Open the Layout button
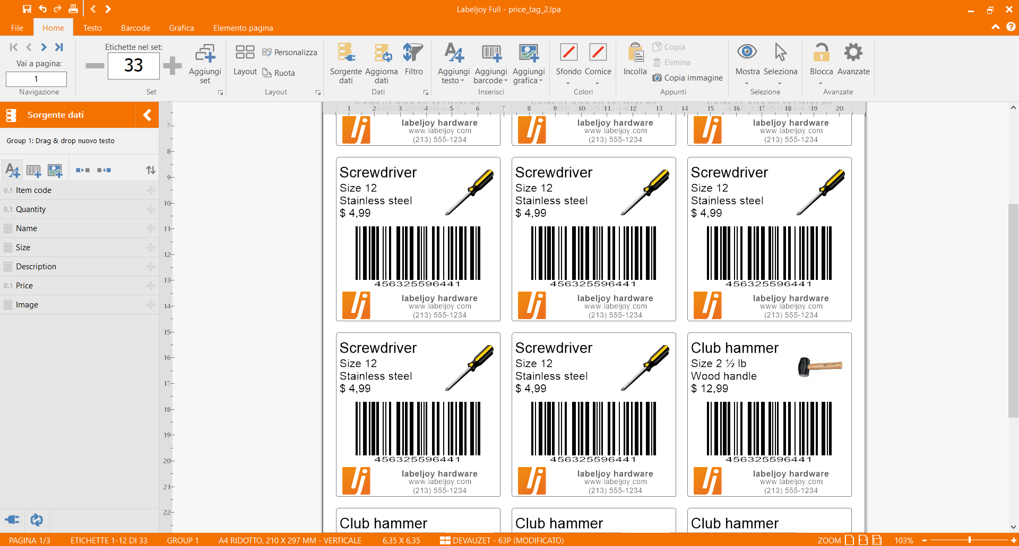The height and width of the screenshot is (546, 1019). (x=245, y=60)
